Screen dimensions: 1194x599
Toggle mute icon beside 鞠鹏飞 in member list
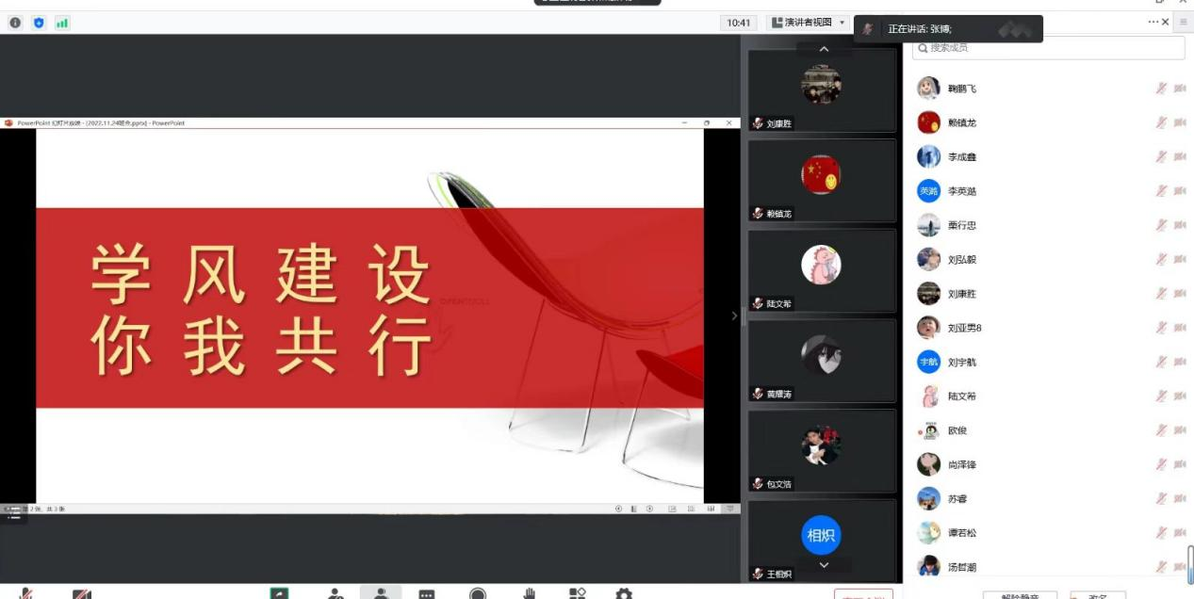pyautogui.click(x=1161, y=89)
